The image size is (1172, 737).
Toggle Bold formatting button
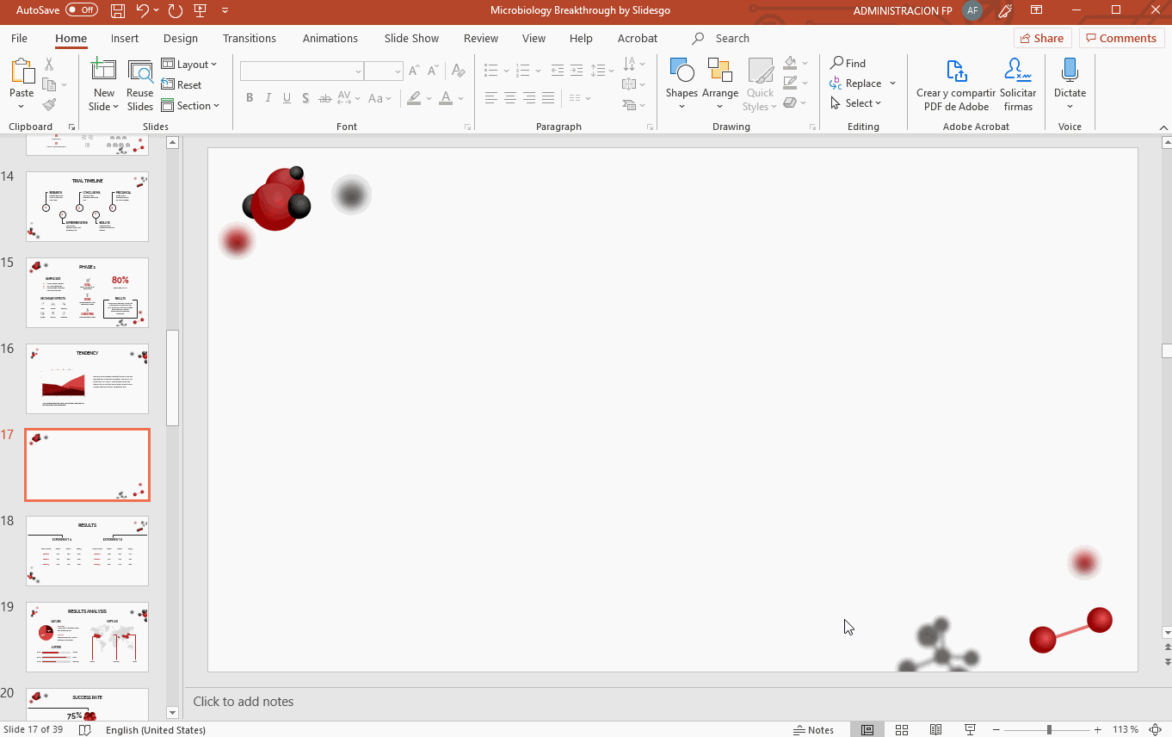(x=250, y=98)
